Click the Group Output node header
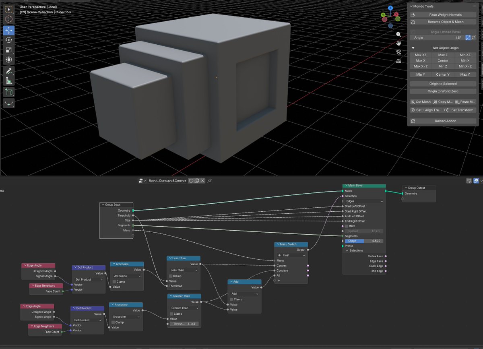Screen dimensions: 483x349 [x=419, y=188]
